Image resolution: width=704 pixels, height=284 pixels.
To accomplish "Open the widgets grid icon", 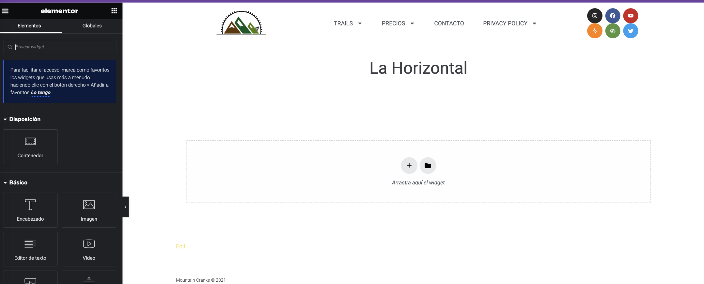I will (x=114, y=11).
